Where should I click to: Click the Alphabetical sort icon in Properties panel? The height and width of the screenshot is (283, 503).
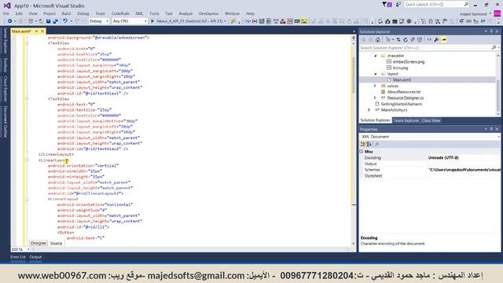369,145
